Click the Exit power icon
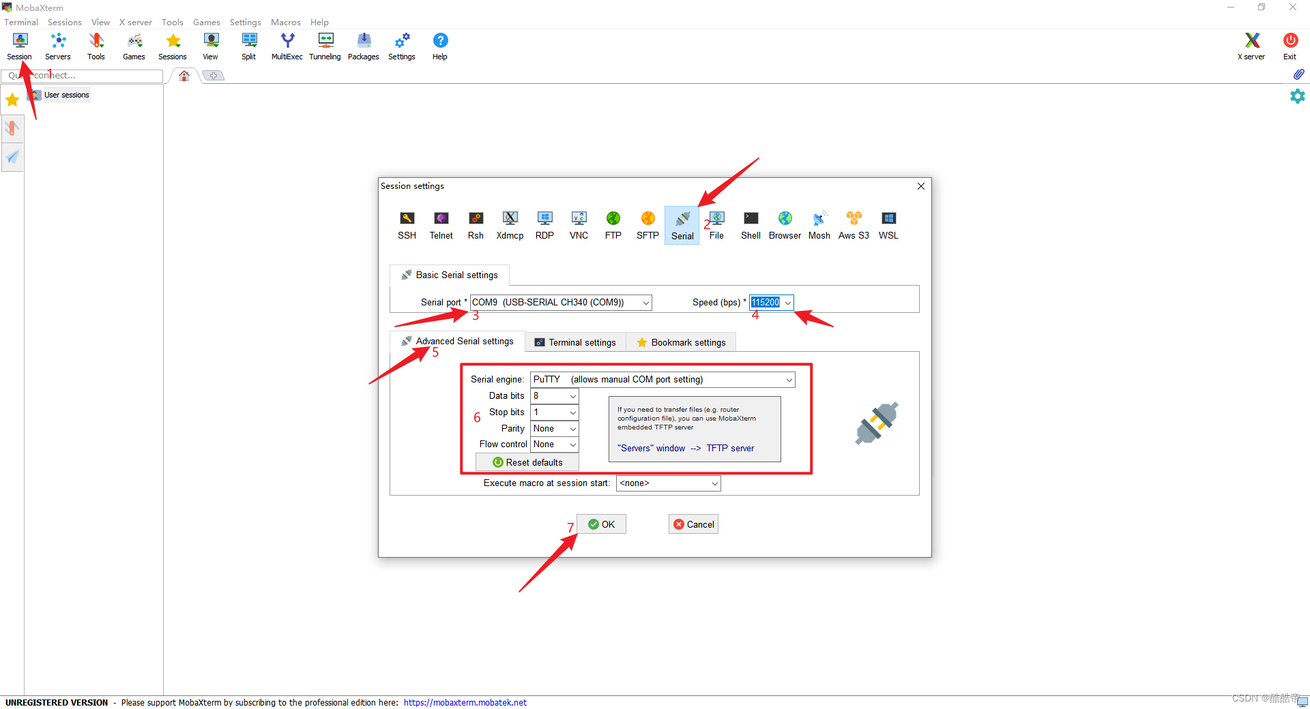 coord(1290,46)
